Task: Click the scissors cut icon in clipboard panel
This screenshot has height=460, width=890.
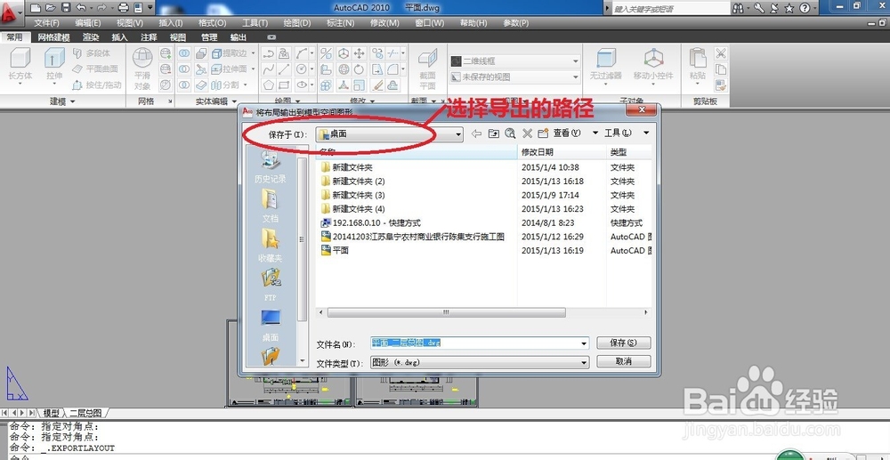Action: point(721,53)
